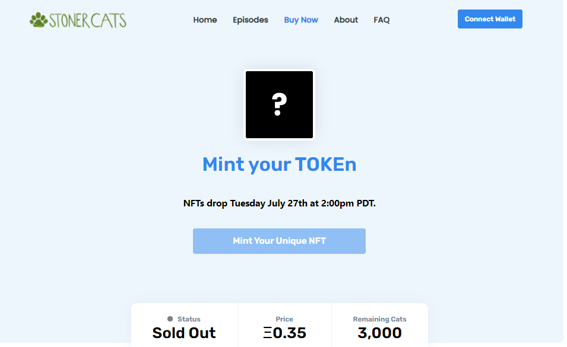Click the Mint your TOKEn heading
The width and height of the screenshot is (567, 347).
pyautogui.click(x=279, y=164)
